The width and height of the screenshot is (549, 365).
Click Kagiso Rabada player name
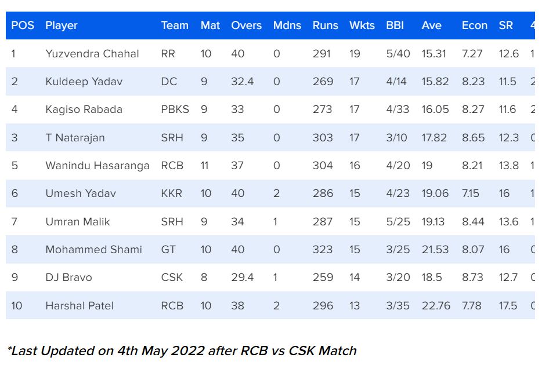point(84,110)
